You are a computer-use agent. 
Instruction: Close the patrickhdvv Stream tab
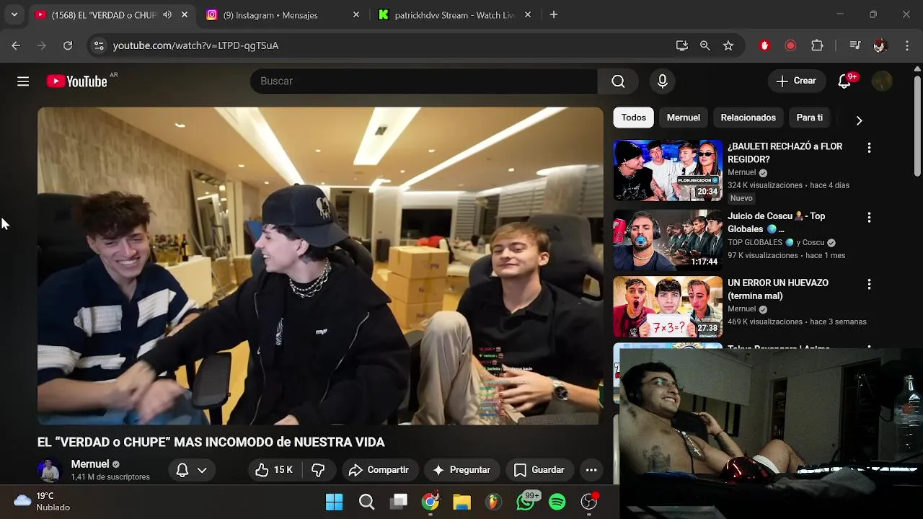528,14
